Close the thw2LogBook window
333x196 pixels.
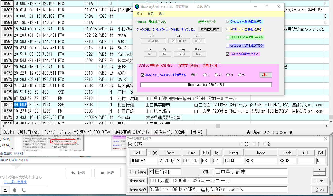pos(279,7)
